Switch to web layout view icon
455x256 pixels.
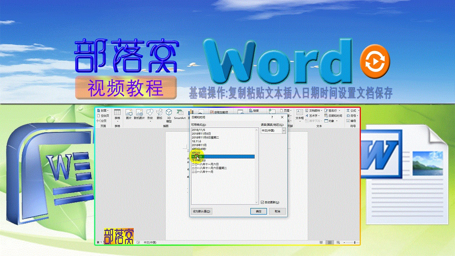pyautogui.click(x=339, y=242)
